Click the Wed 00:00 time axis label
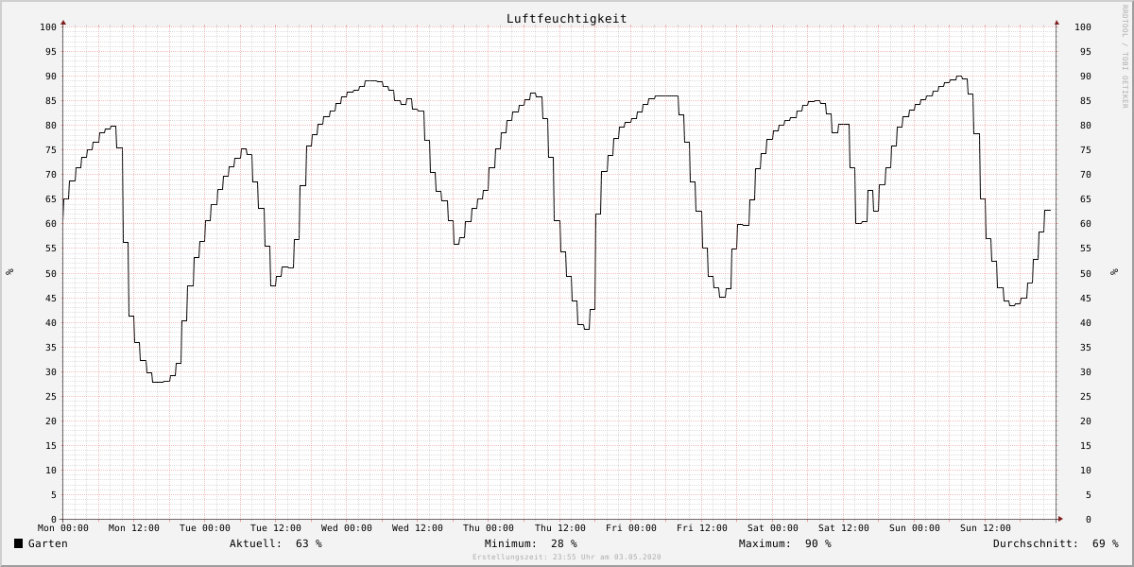The width and height of the screenshot is (1134, 567). pyautogui.click(x=347, y=528)
